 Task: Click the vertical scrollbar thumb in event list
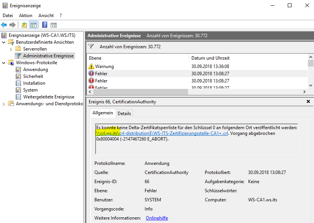[x=311, y=63]
